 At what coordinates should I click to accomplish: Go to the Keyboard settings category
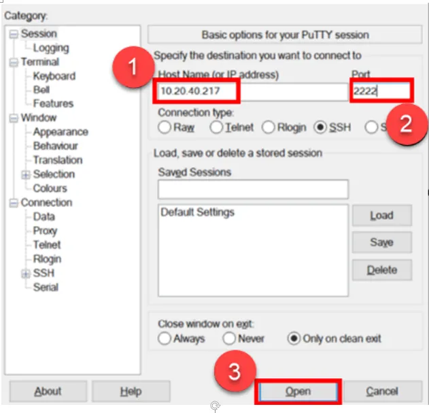click(x=54, y=76)
